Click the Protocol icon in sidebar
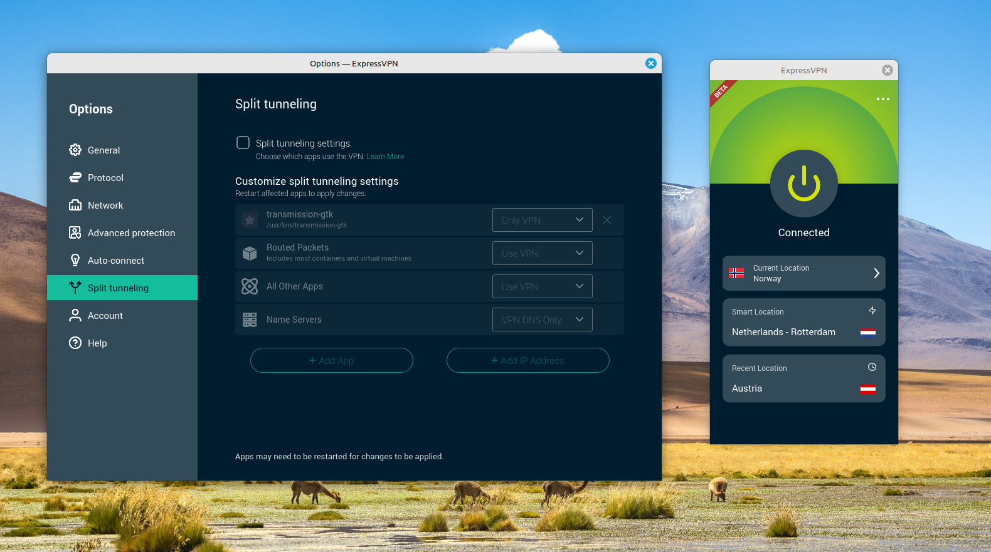 pos(75,177)
